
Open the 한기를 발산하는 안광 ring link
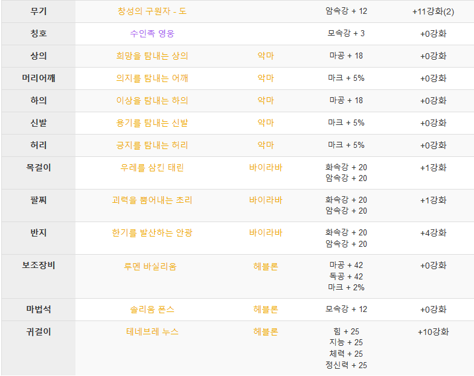152,233
